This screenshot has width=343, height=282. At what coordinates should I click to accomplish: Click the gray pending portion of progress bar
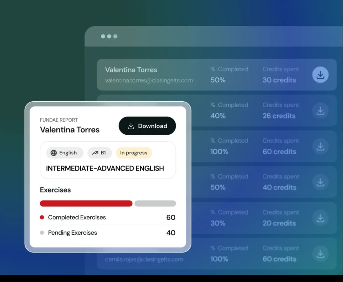point(155,204)
